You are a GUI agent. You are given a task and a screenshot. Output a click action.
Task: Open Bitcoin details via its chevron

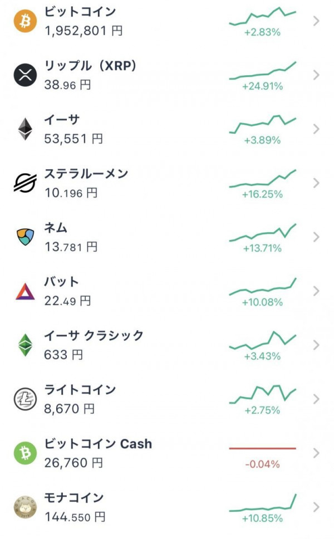[x=317, y=21]
